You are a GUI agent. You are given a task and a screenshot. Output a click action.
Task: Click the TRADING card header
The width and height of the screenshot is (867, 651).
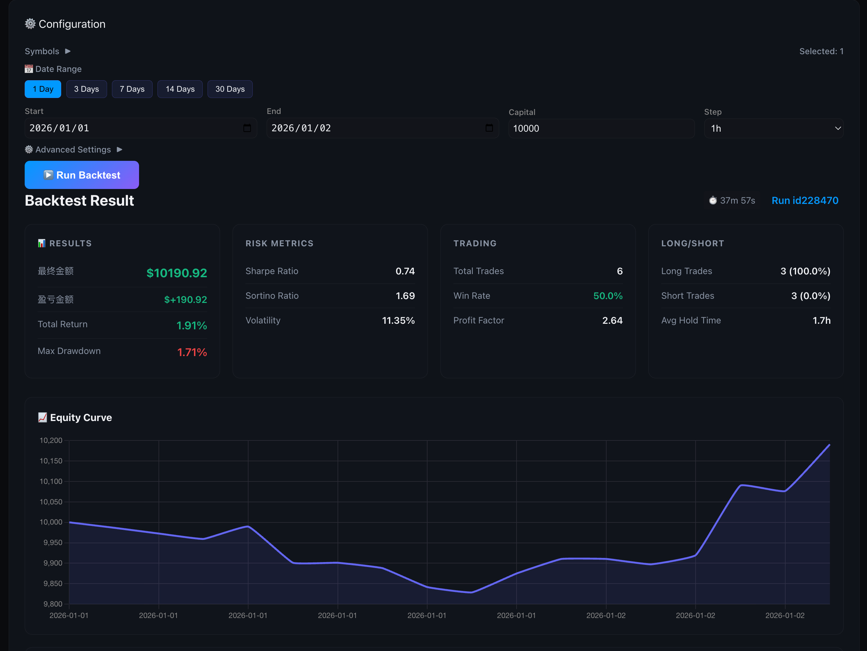[x=475, y=243]
